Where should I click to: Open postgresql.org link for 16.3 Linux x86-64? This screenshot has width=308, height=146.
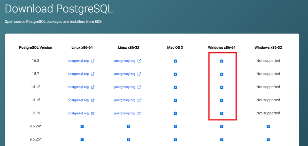[x=81, y=61]
